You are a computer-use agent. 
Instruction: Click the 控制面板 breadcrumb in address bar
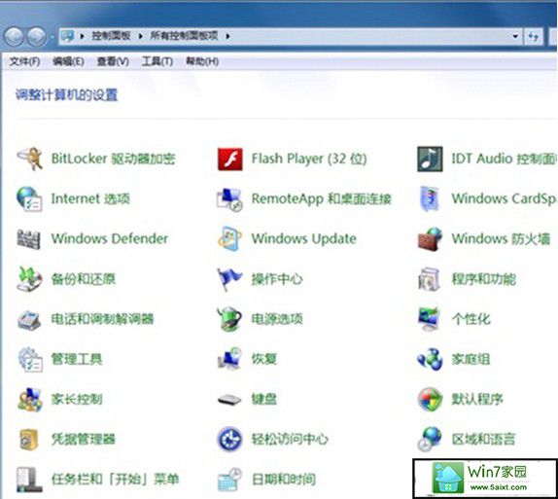tap(111, 36)
